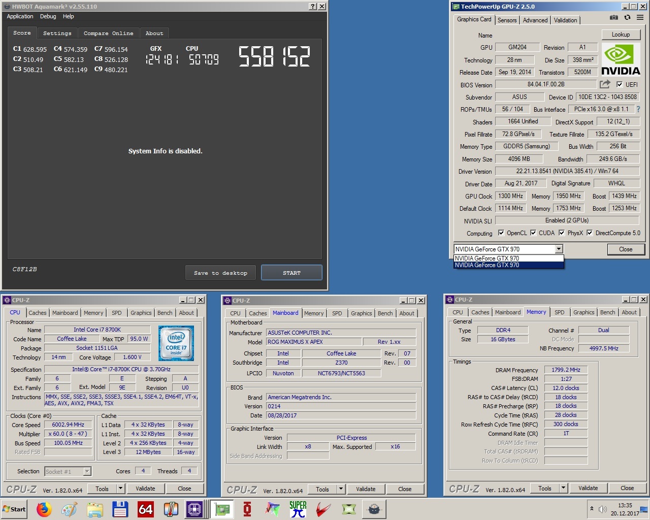Screen dimensions: 650x520
Task: Click the red Phi taskbar icon
Action: click(247, 509)
